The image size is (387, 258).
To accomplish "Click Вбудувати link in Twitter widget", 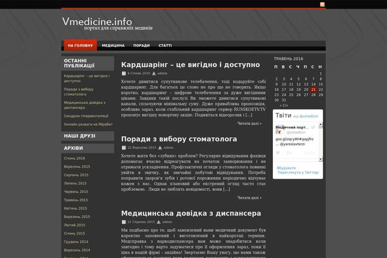I will [x=286, y=168].
